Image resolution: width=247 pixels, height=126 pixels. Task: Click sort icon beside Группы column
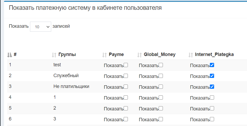(x=54, y=55)
